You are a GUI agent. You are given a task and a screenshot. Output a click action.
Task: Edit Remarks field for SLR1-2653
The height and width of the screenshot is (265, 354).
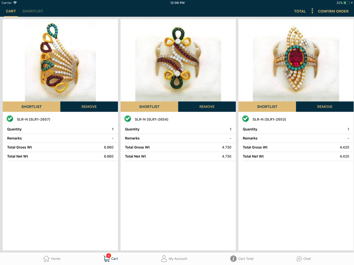pyautogui.click(x=296, y=138)
